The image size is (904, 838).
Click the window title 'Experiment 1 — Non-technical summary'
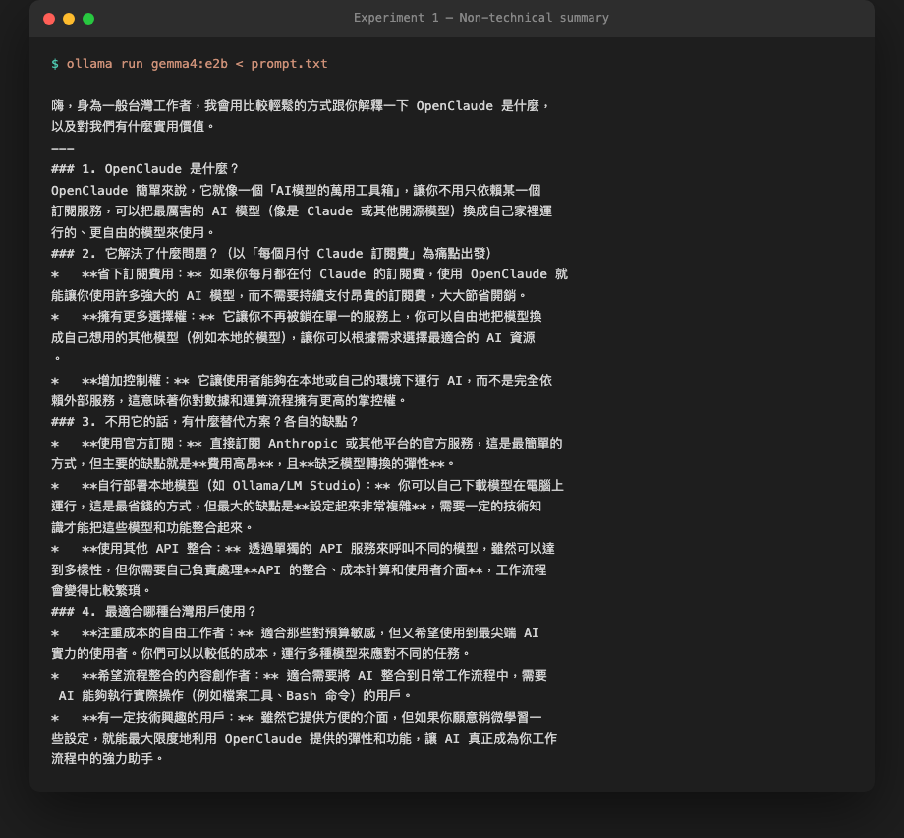coord(480,18)
